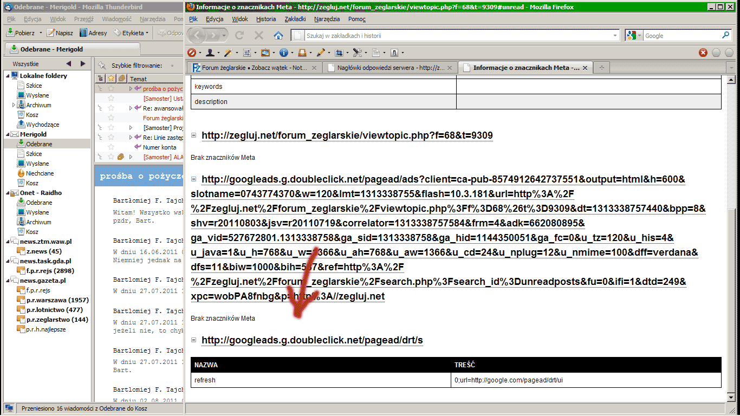This screenshot has height=416, width=740.
Task: Open the Tools wrench icon in Web Developer toolbar
Action: pos(357,53)
